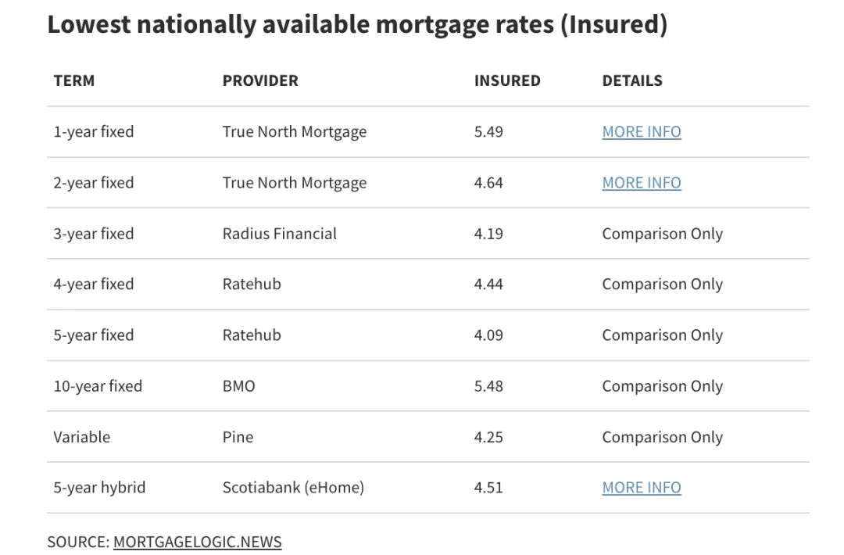Image resolution: width=844 pixels, height=555 pixels.
Task: Select the BMO provider cell
Action: (239, 386)
